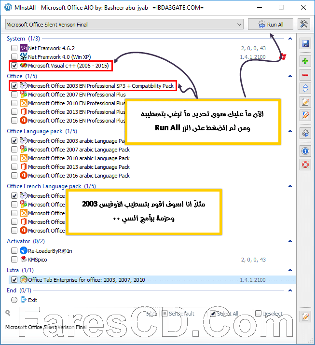Uncheck the Office 2003 EN Professional SP3 checkbox
Screen dimensions: 315x345
tap(14, 86)
